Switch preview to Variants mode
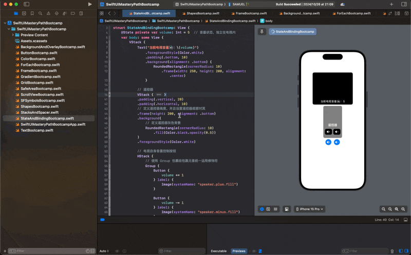 [275, 209]
